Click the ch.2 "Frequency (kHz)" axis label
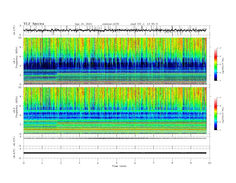Viewport: 236px width, 183px height. click(x=17, y=107)
